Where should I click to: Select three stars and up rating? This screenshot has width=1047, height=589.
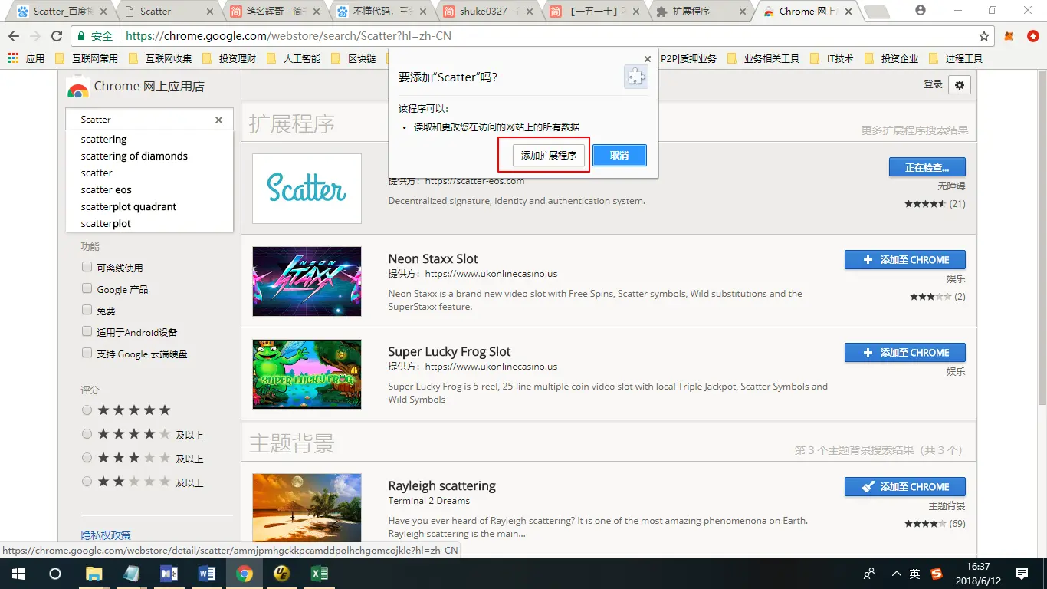pyautogui.click(x=87, y=458)
